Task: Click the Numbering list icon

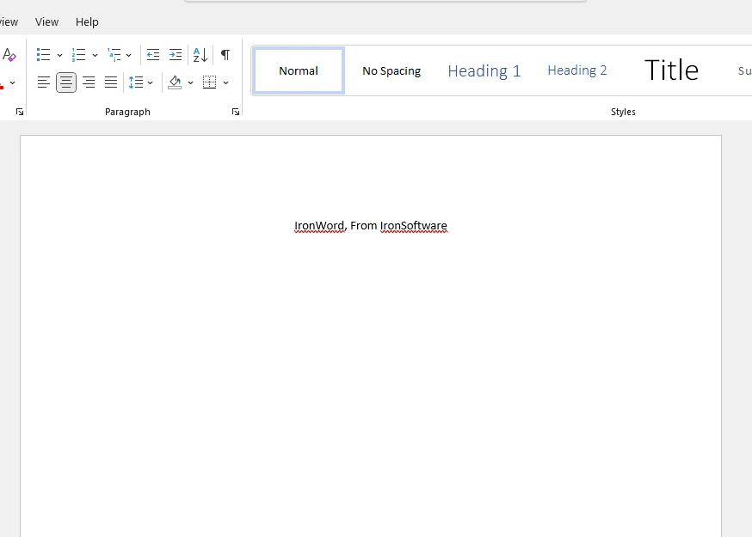Action: [79, 55]
